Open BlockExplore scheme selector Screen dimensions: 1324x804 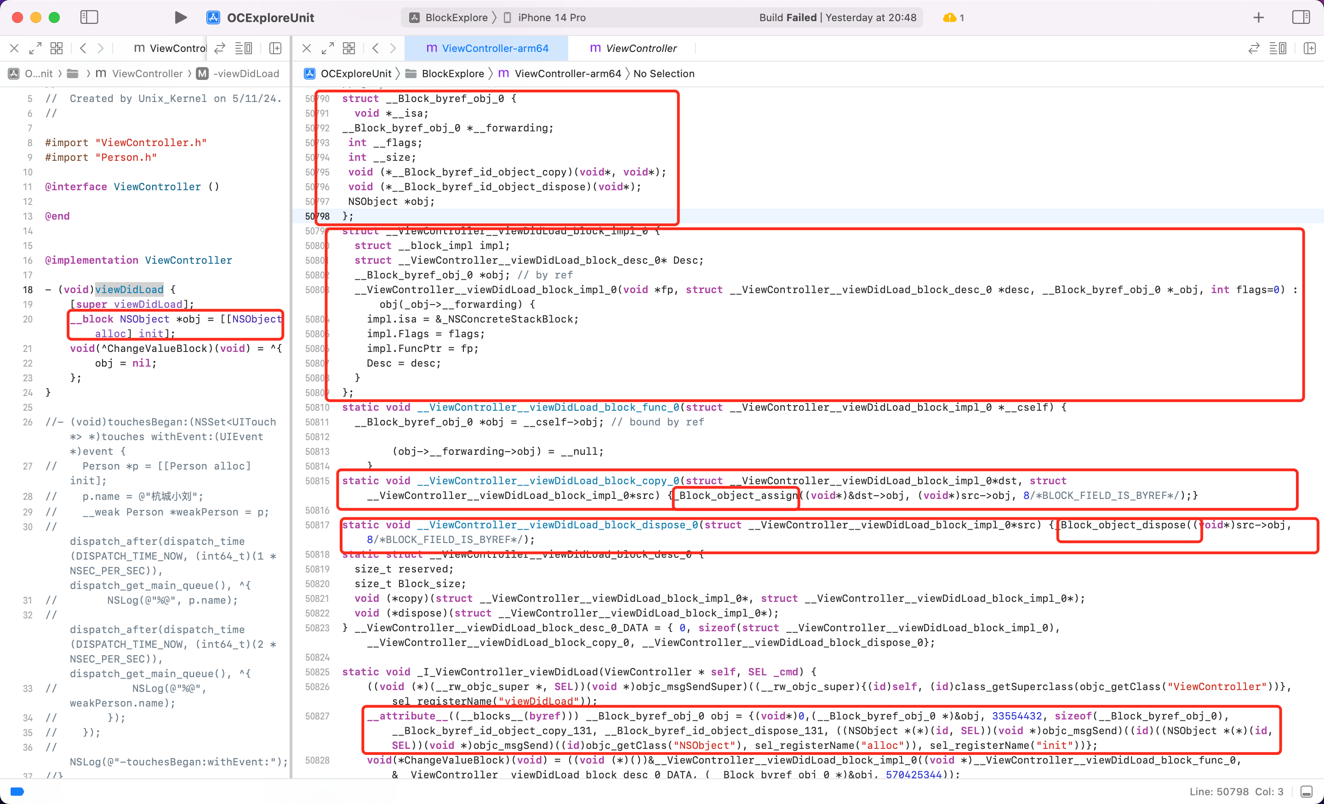[449, 18]
